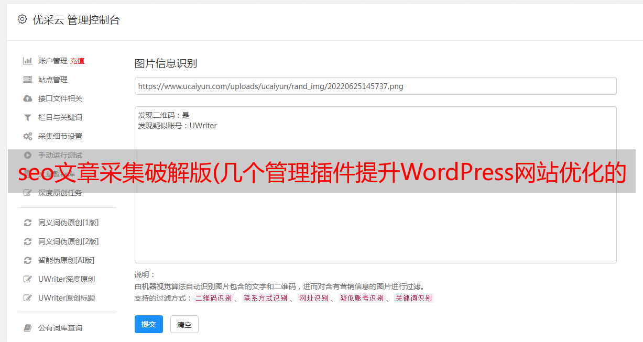Click the 二维码识别 tag

coord(213,298)
